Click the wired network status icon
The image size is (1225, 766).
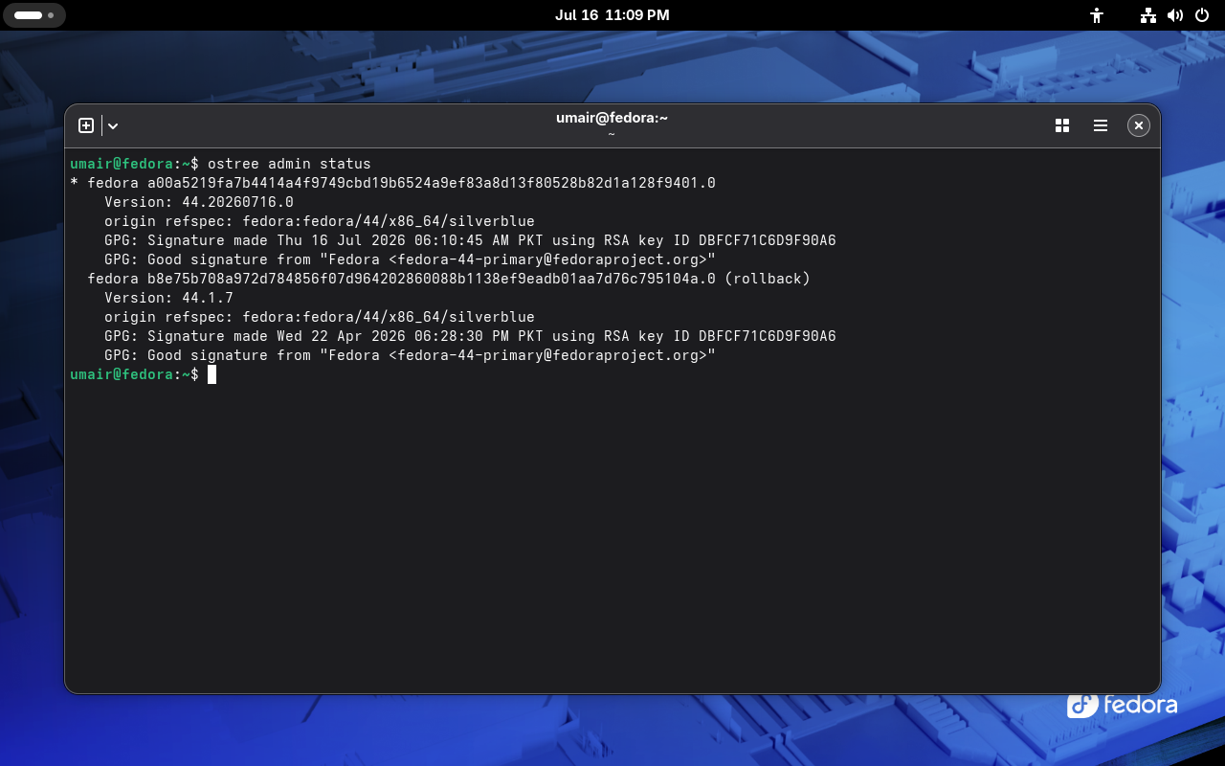(x=1148, y=15)
